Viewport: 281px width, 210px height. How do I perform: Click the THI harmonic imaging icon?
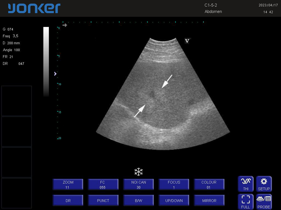[x=246, y=184]
